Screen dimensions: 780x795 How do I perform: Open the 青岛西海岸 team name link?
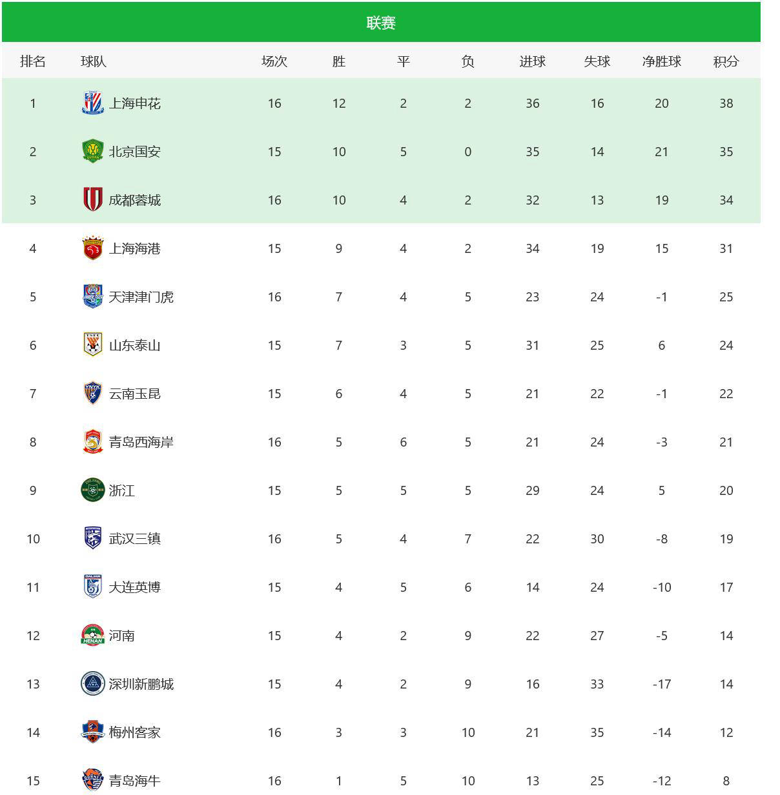click(x=141, y=442)
